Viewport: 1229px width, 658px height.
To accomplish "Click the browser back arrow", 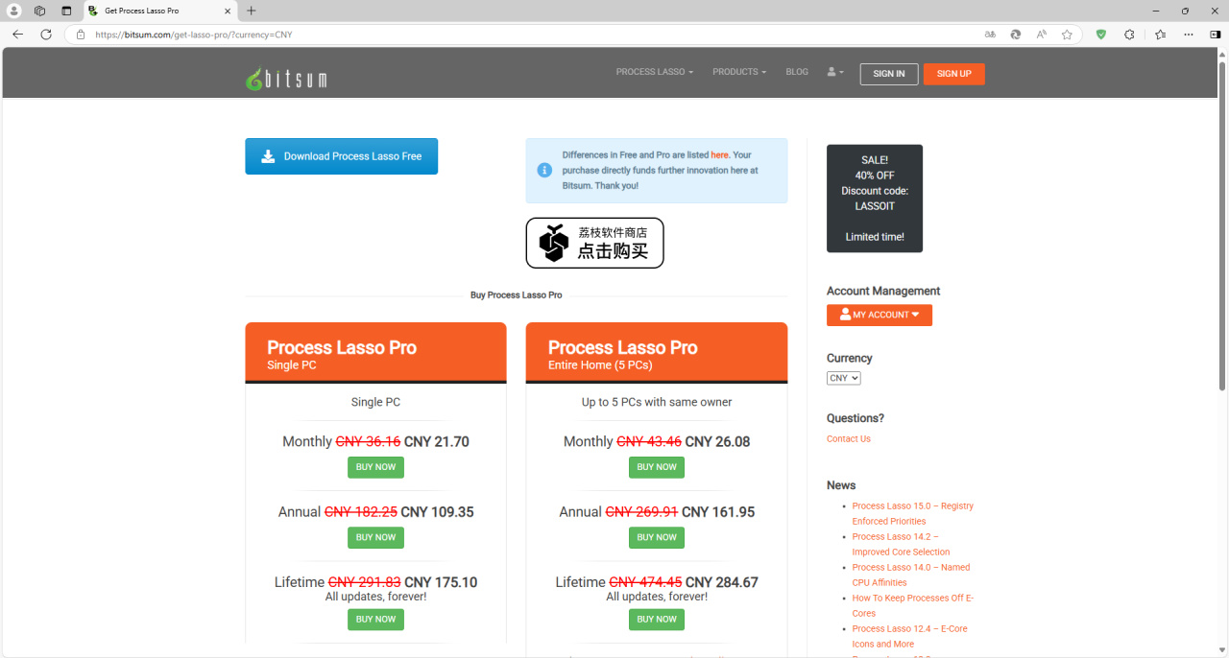I will pyautogui.click(x=17, y=35).
